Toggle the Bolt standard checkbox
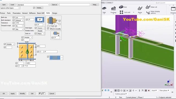This screenshot has width=176, height=99. 13,20
